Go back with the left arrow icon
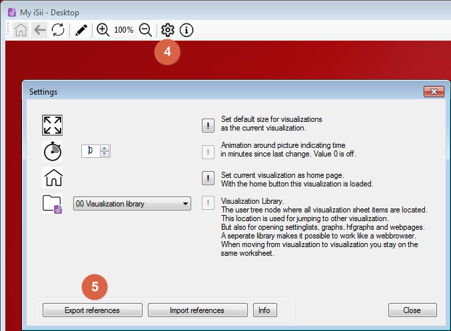 click(x=39, y=30)
